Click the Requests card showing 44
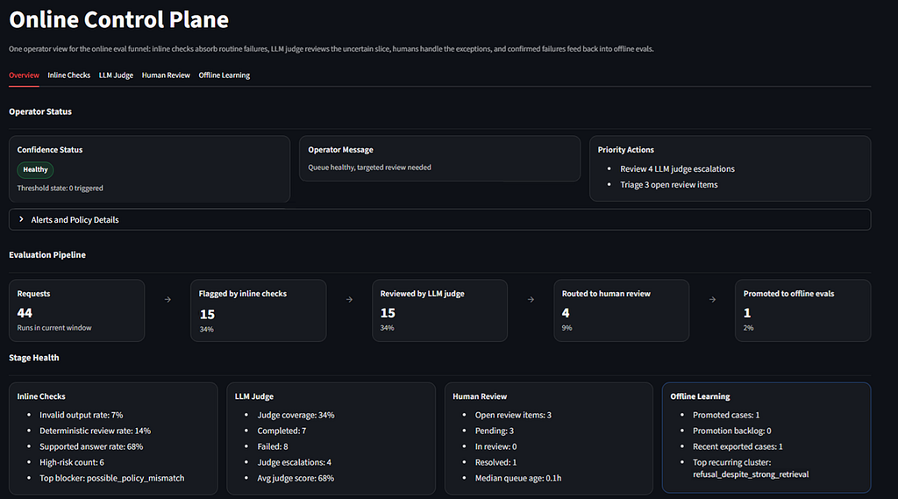The width and height of the screenshot is (898, 499). point(77,310)
